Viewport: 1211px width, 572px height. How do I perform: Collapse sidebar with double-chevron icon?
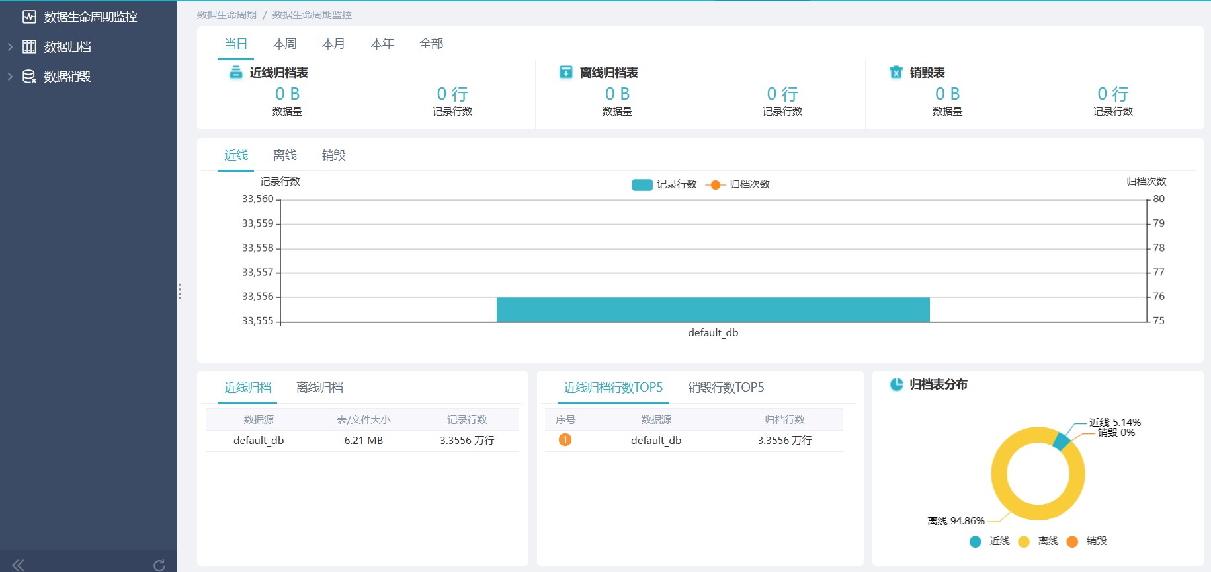point(18,565)
